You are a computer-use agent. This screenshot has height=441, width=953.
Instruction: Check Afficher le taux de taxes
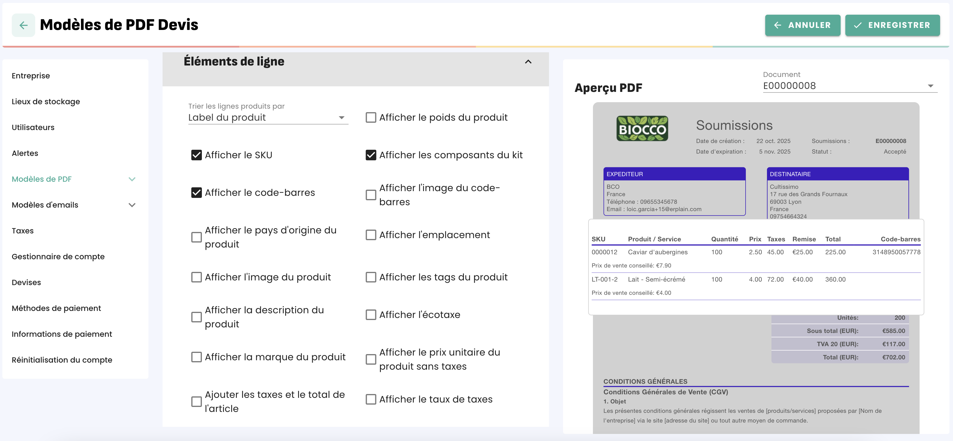point(371,399)
